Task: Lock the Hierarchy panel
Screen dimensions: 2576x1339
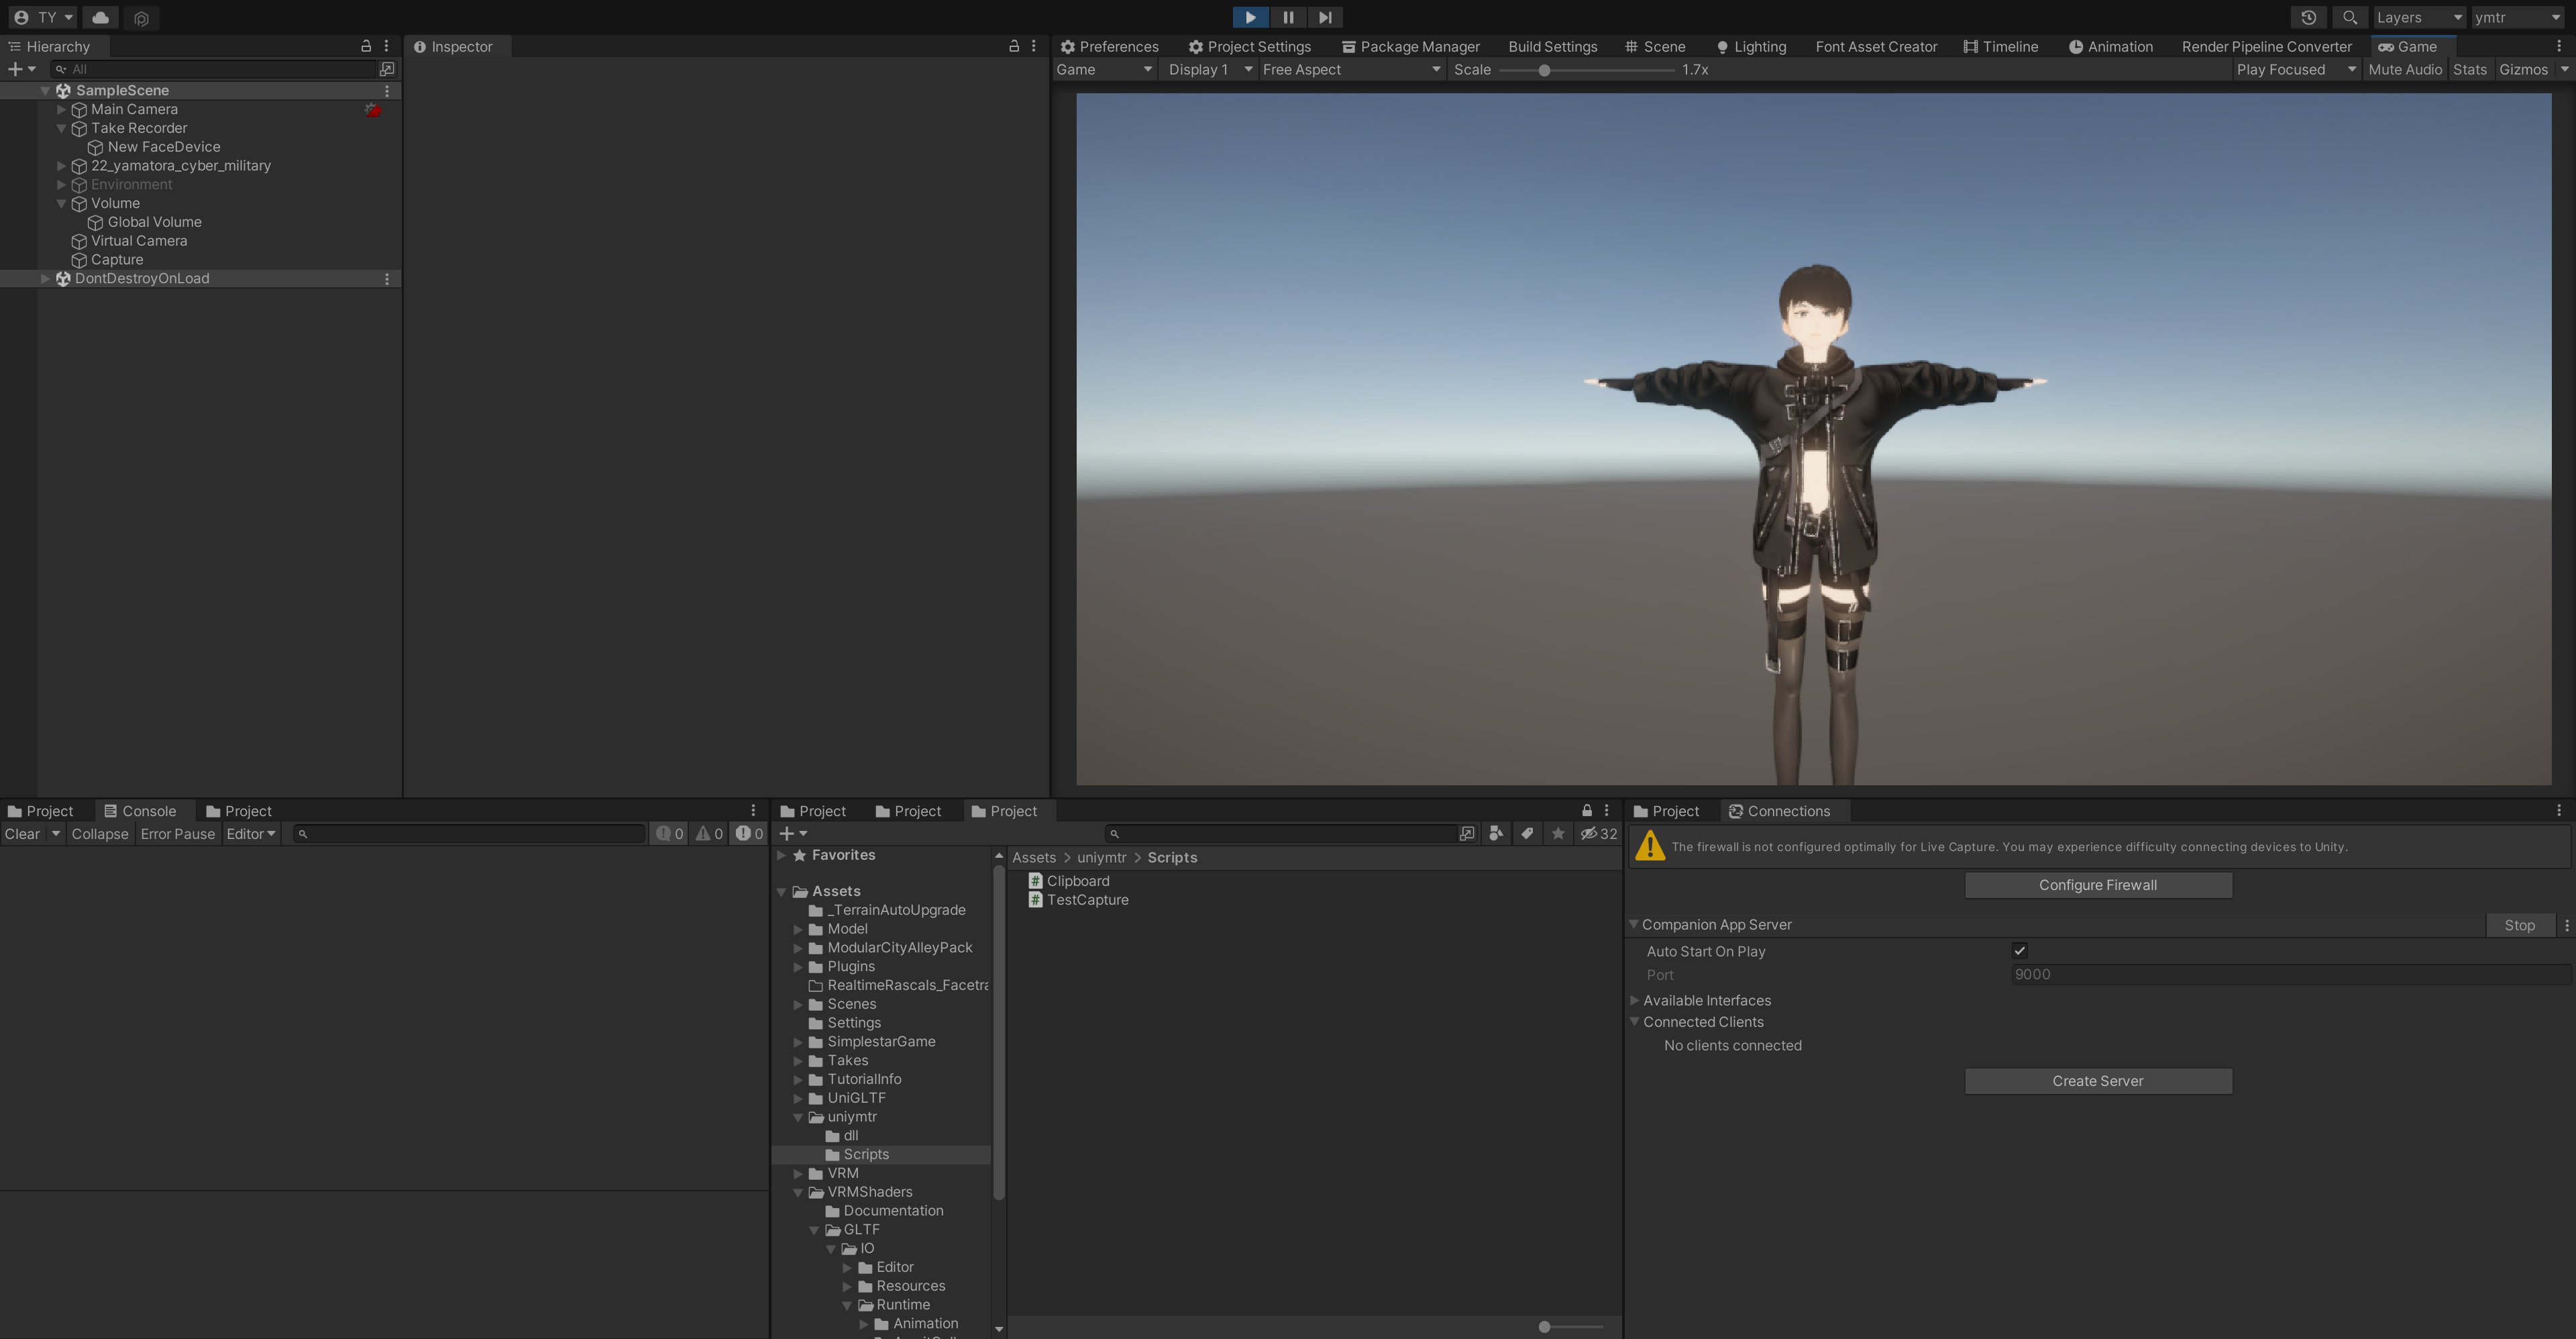Action: click(366, 46)
